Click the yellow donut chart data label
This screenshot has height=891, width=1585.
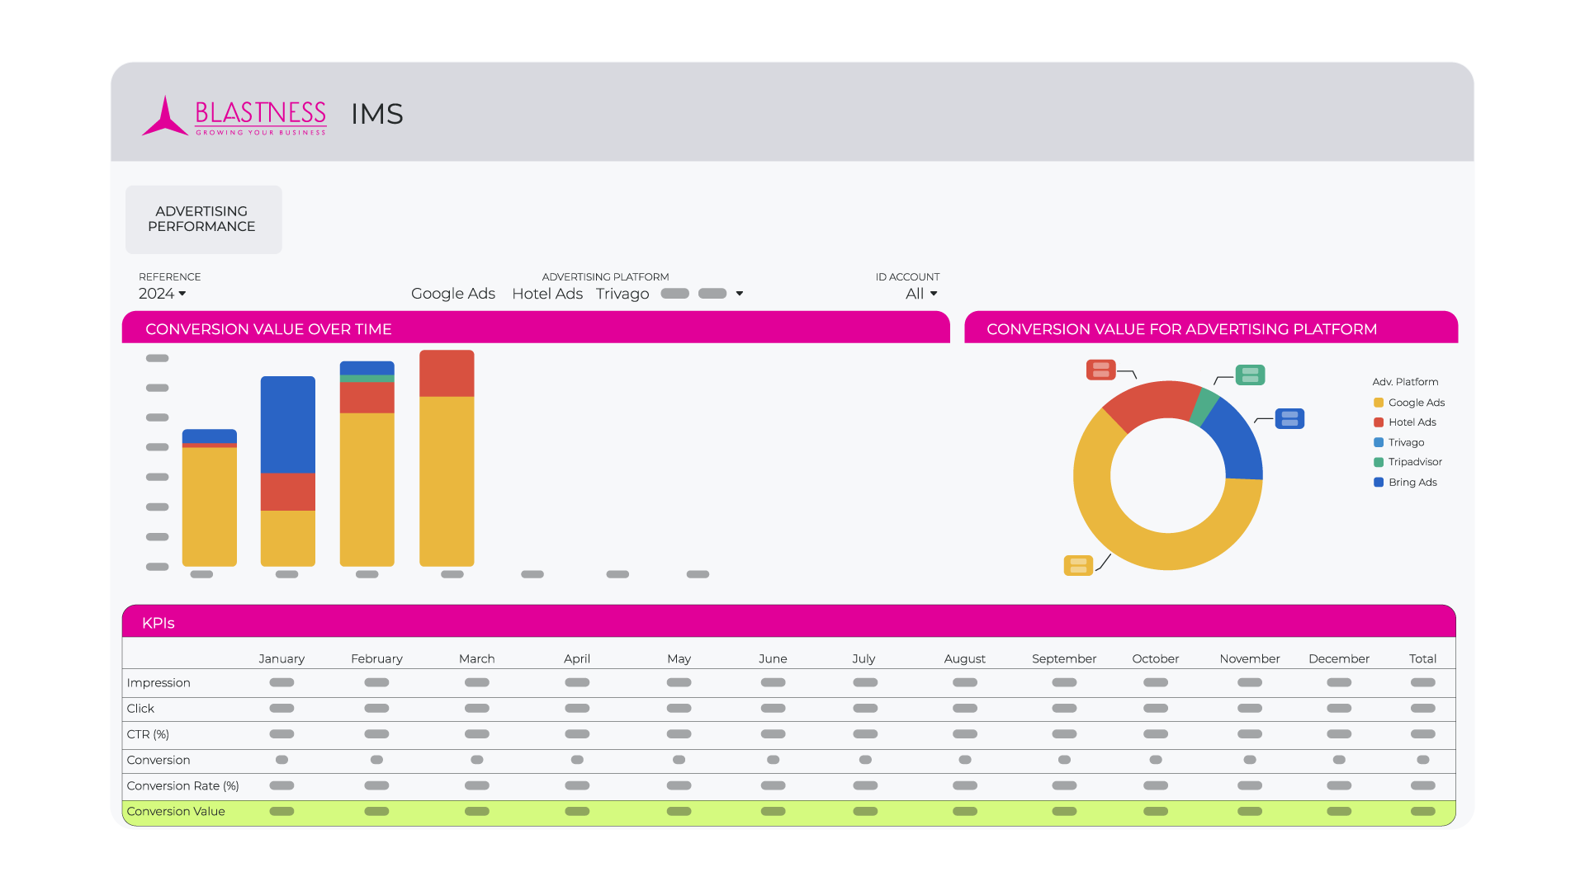click(x=1078, y=565)
